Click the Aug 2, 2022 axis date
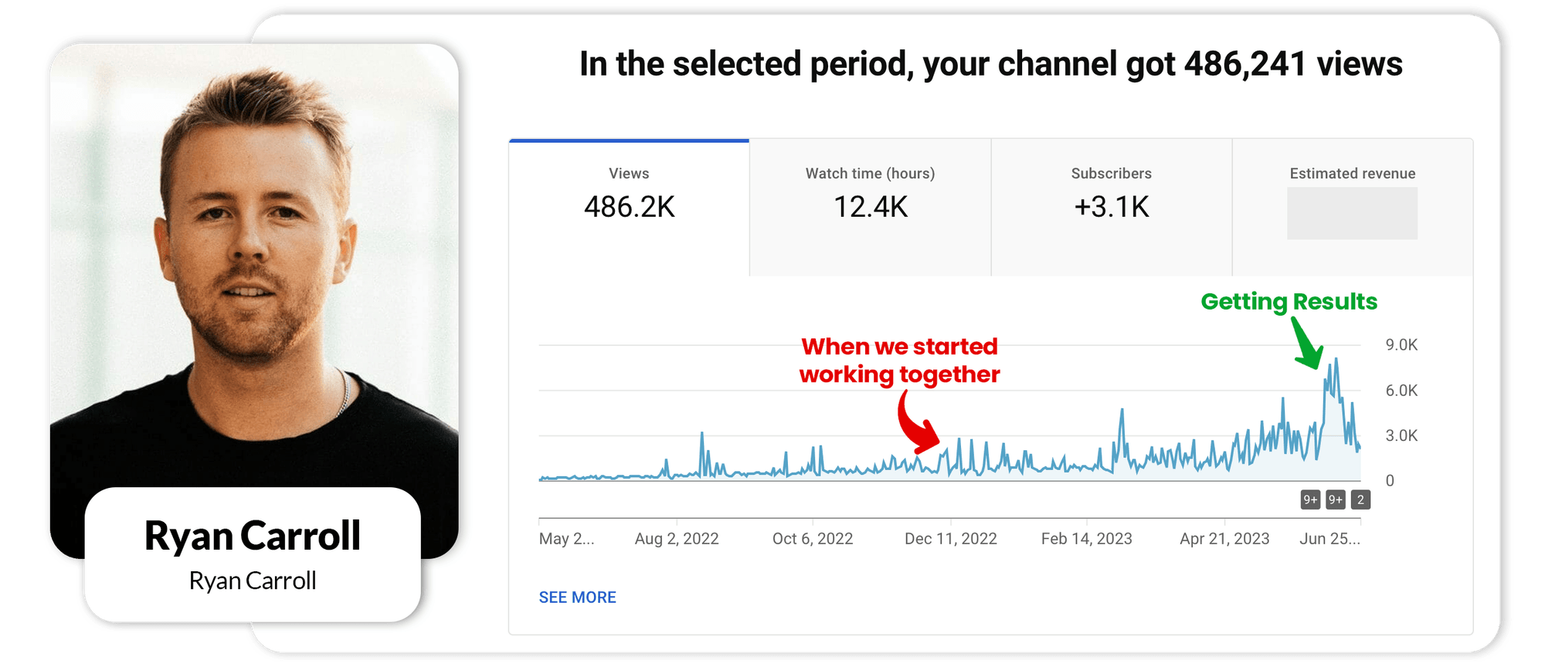The image size is (1545, 667). (677, 539)
